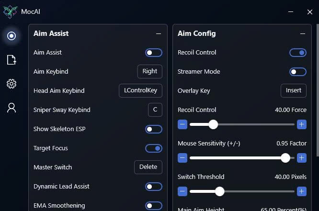319x211 pixels.
Task: Toggle Show Skeleton ESP switch
Action: [x=154, y=129]
